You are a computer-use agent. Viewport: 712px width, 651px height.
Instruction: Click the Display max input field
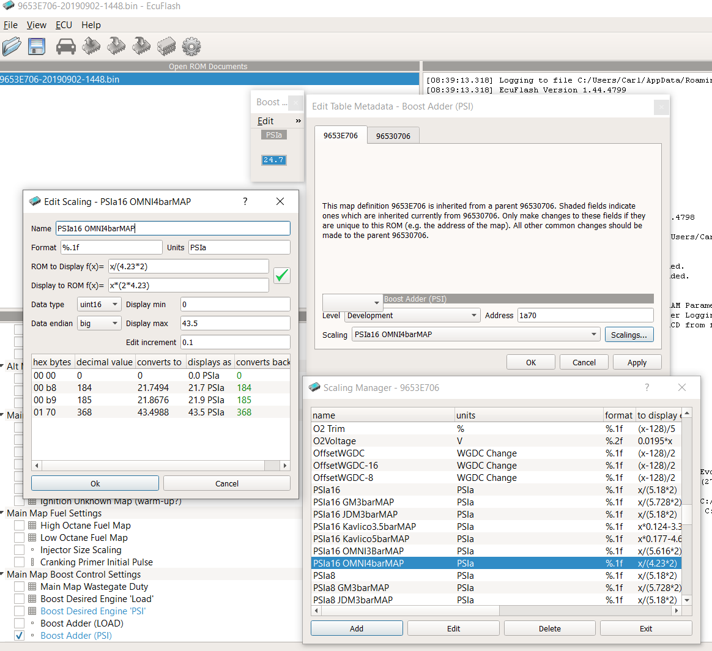pyautogui.click(x=235, y=324)
